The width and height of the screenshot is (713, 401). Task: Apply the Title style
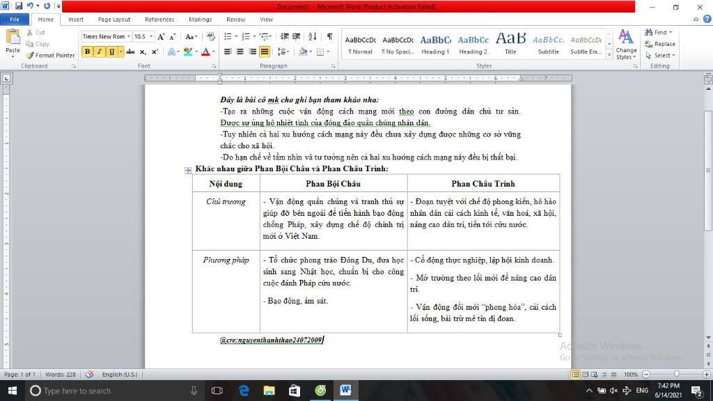point(510,44)
